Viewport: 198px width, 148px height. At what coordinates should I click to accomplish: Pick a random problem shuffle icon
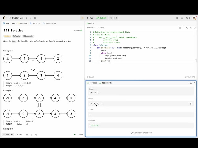tap(35, 18)
